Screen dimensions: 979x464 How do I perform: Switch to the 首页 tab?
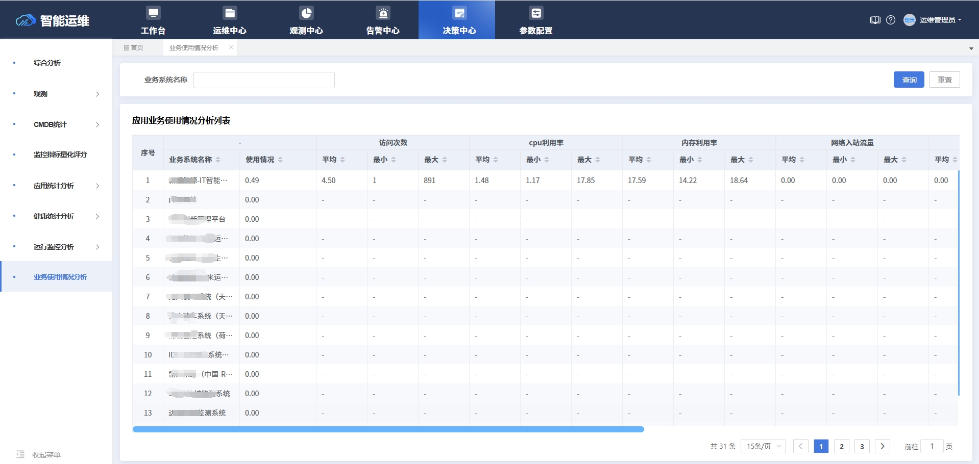click(x=135, y=47)
